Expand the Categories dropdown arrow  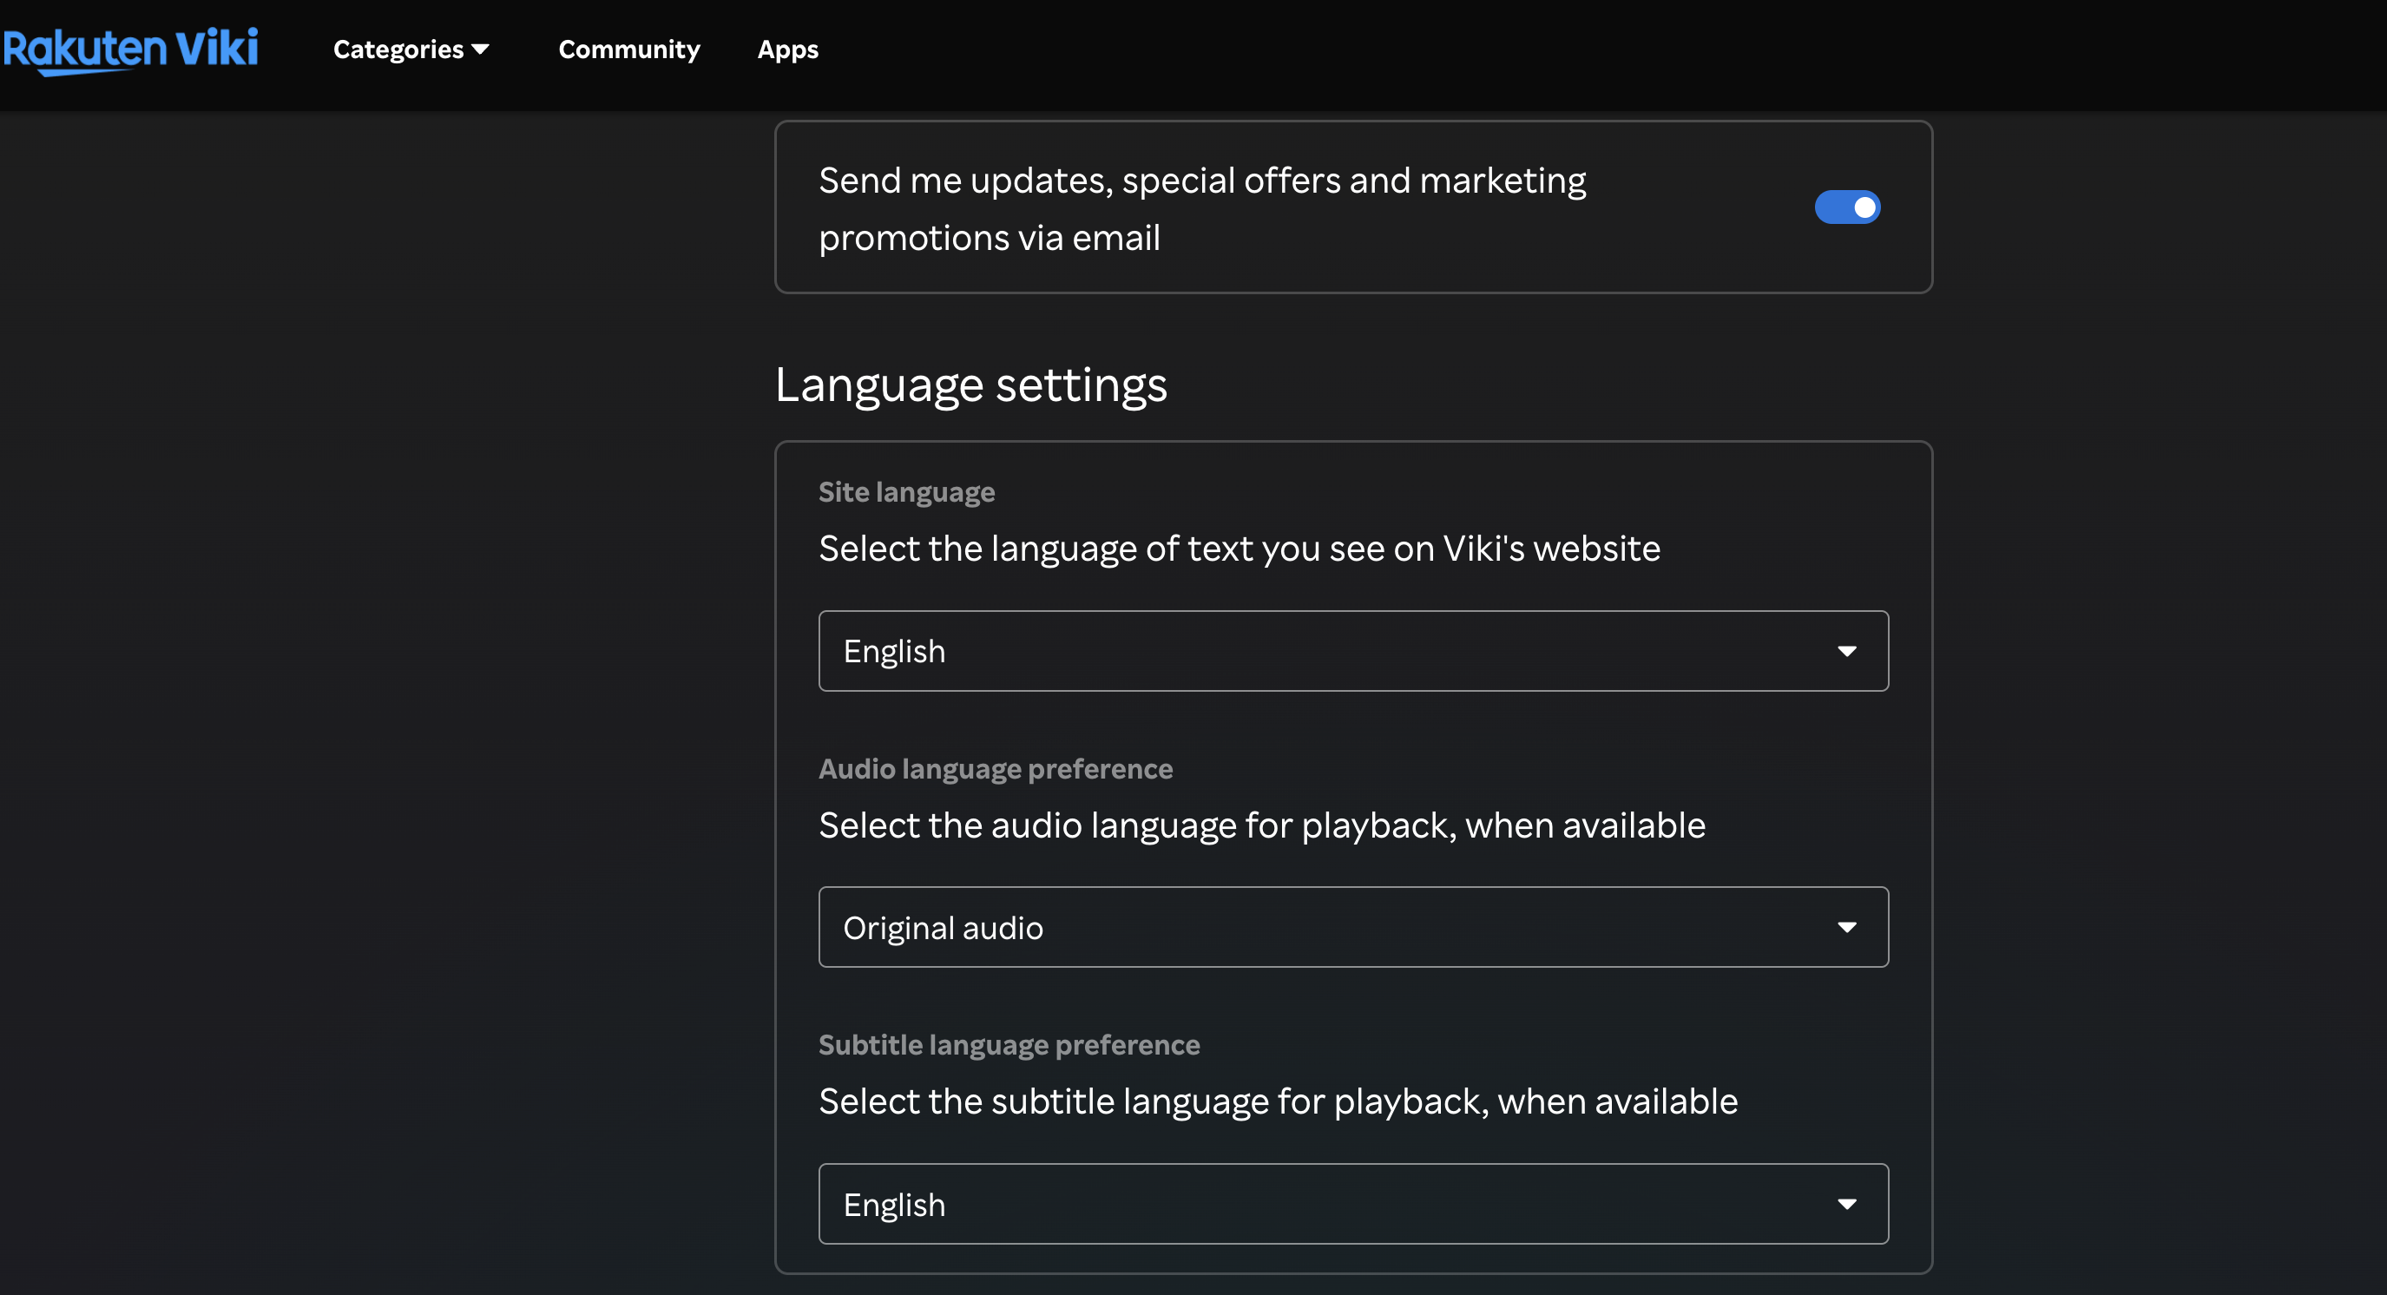(480, 49)
